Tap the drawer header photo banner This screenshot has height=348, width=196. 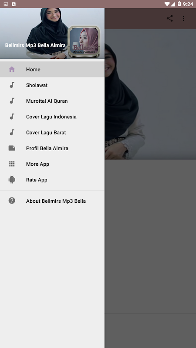coord(52,33)
